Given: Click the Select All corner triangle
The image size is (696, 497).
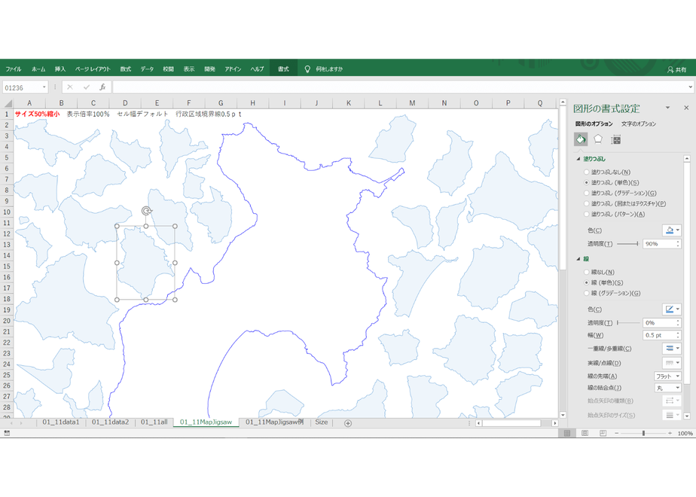Looking at the screenshot, I should [8, 103].
